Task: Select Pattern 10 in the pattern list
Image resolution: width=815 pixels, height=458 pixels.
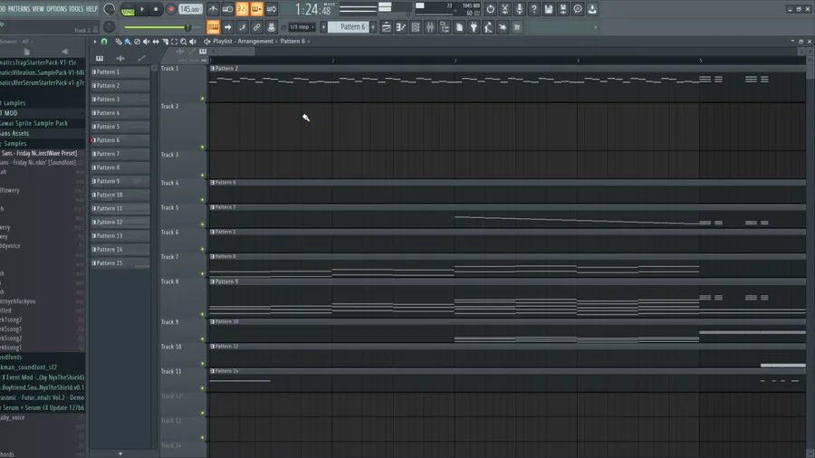Action: point(120,195)
